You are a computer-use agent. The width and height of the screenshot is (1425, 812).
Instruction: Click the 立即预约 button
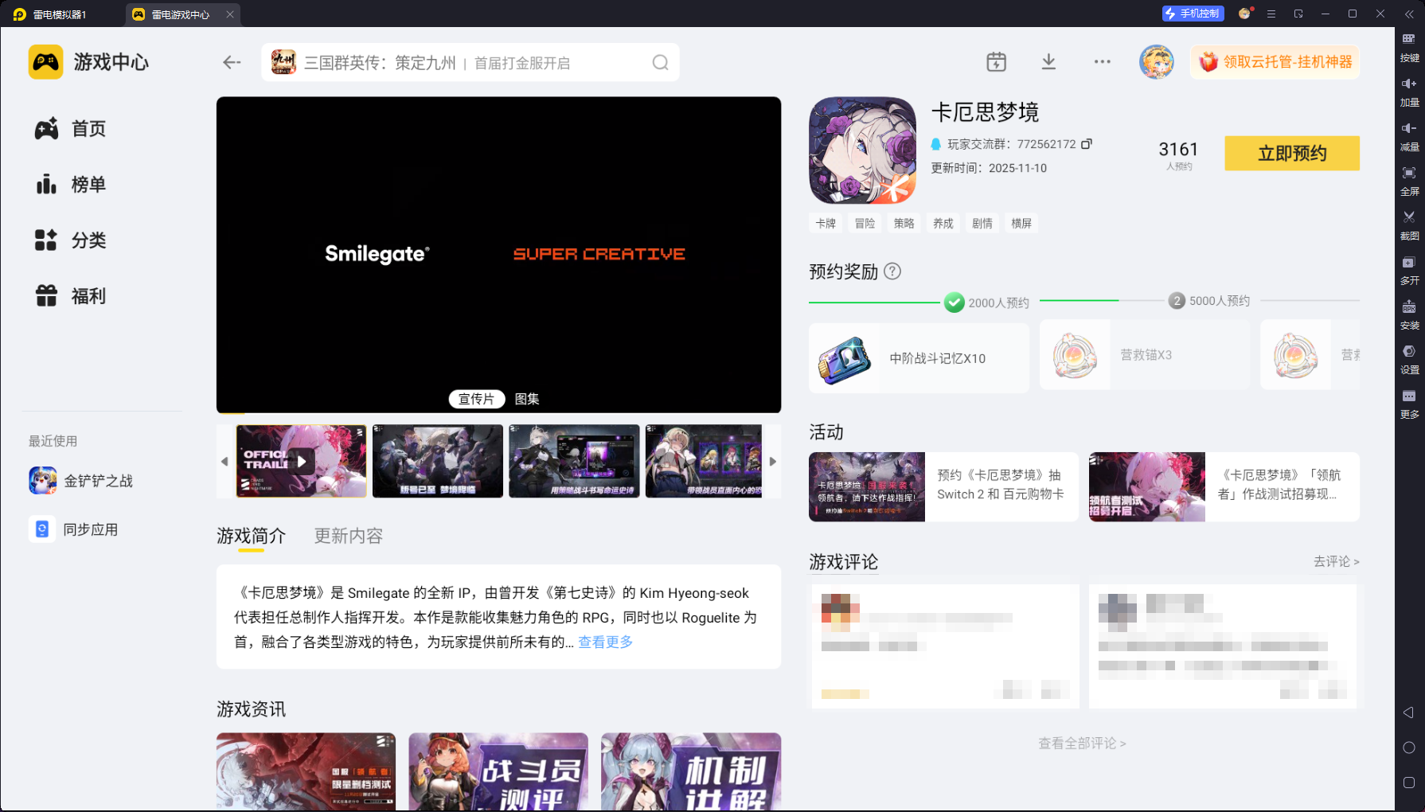pyautogui.click(x=1291, y=153)
